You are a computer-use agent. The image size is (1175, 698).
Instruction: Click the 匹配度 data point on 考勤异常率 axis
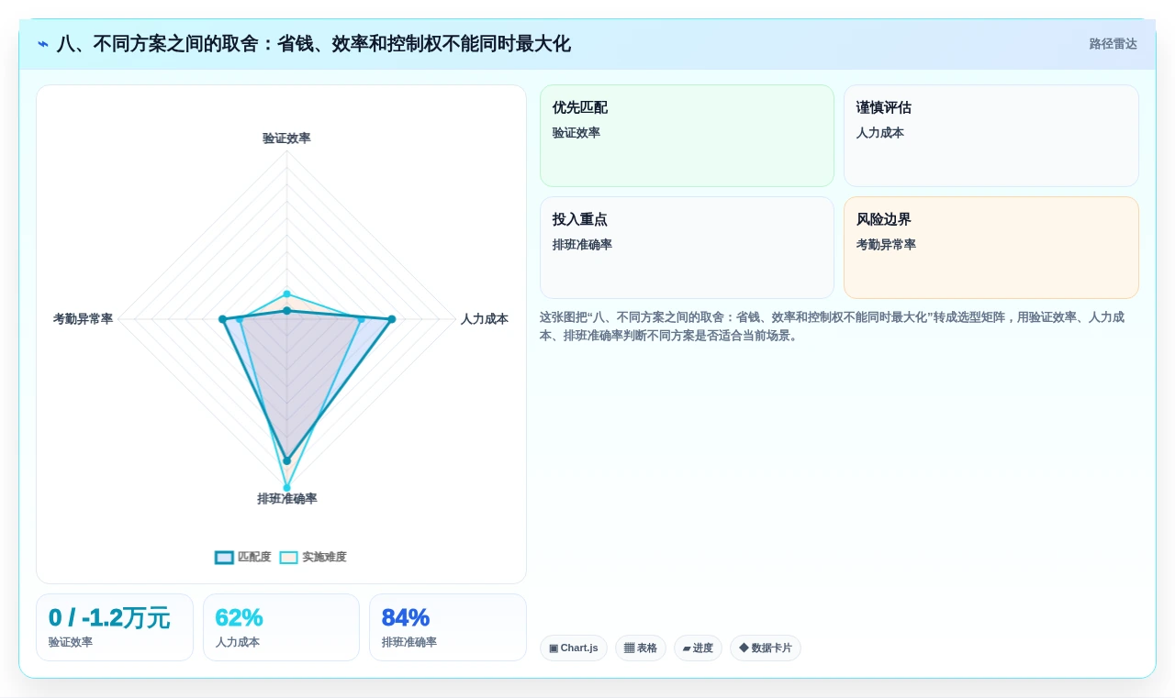[x=222, y=319]
